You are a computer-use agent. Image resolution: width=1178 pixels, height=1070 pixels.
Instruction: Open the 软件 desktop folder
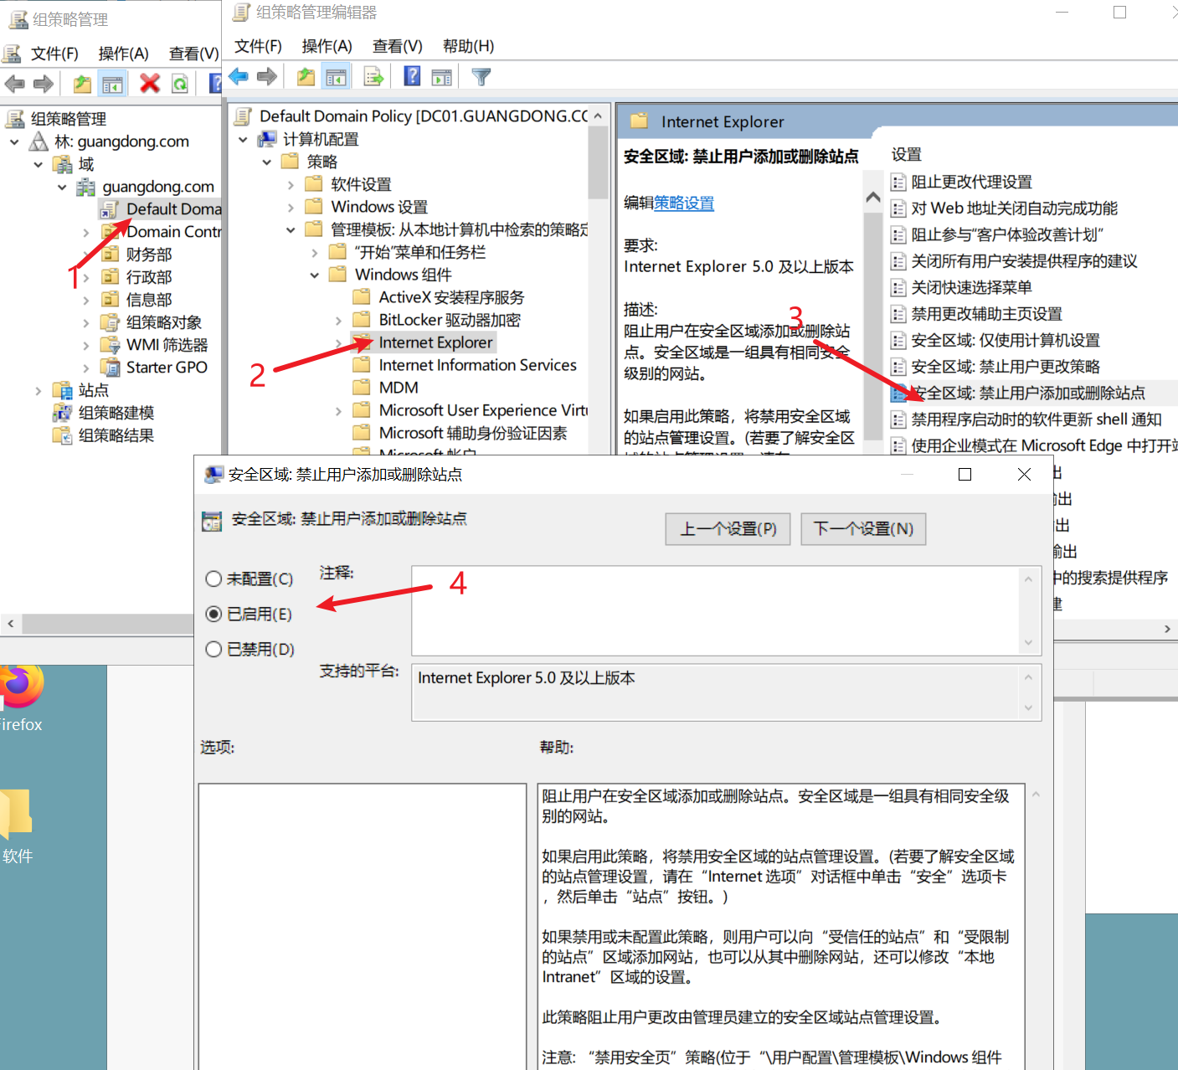pyautogui.click(x=16, y=814)
